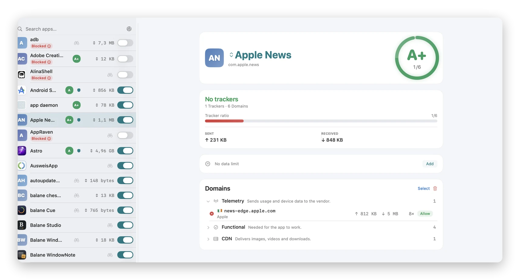
Task: Click the Balane WindowNote app icon
Action: point(22,255)
